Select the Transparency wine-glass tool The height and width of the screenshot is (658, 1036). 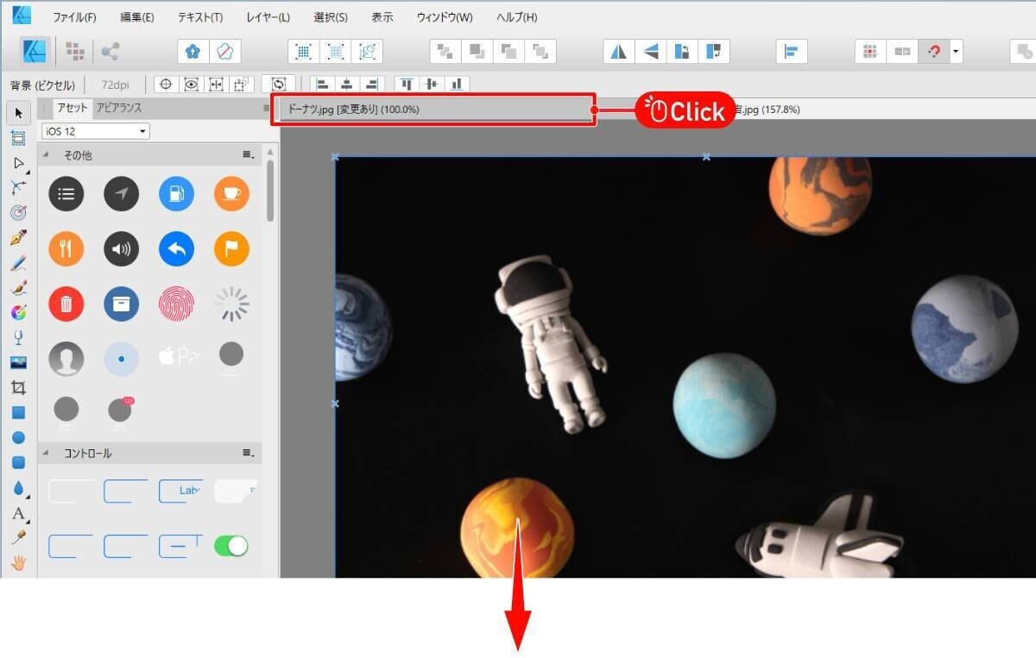click(18, 337)
